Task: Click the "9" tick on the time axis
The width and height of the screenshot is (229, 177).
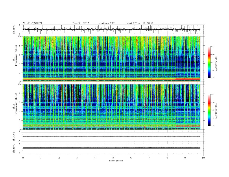Action: [185, 158]
